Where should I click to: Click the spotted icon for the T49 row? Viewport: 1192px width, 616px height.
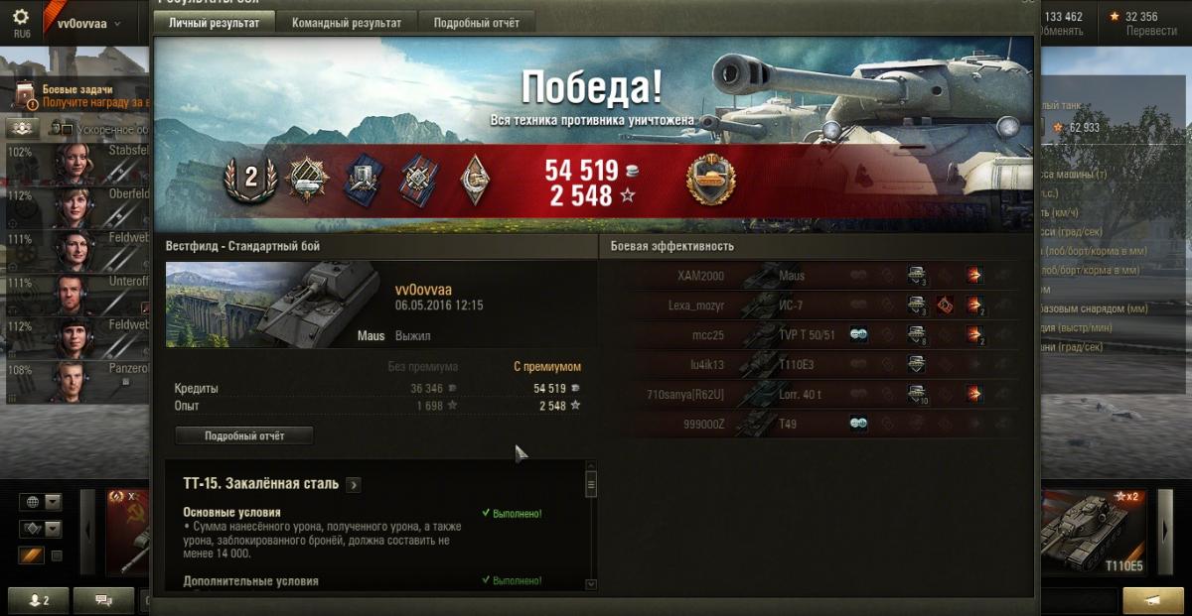859,425
